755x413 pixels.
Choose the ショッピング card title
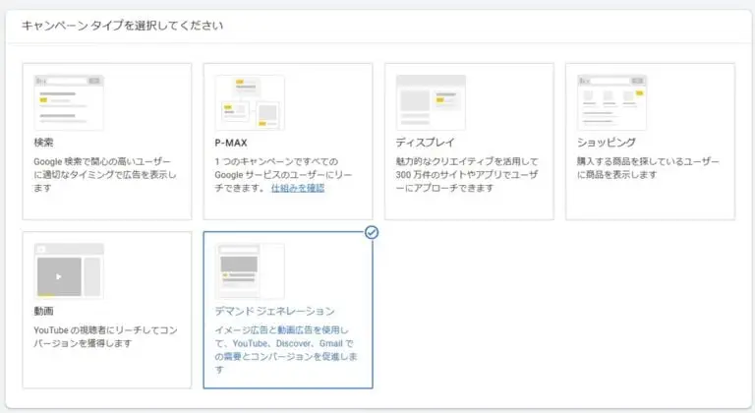(x=607, y=143)
